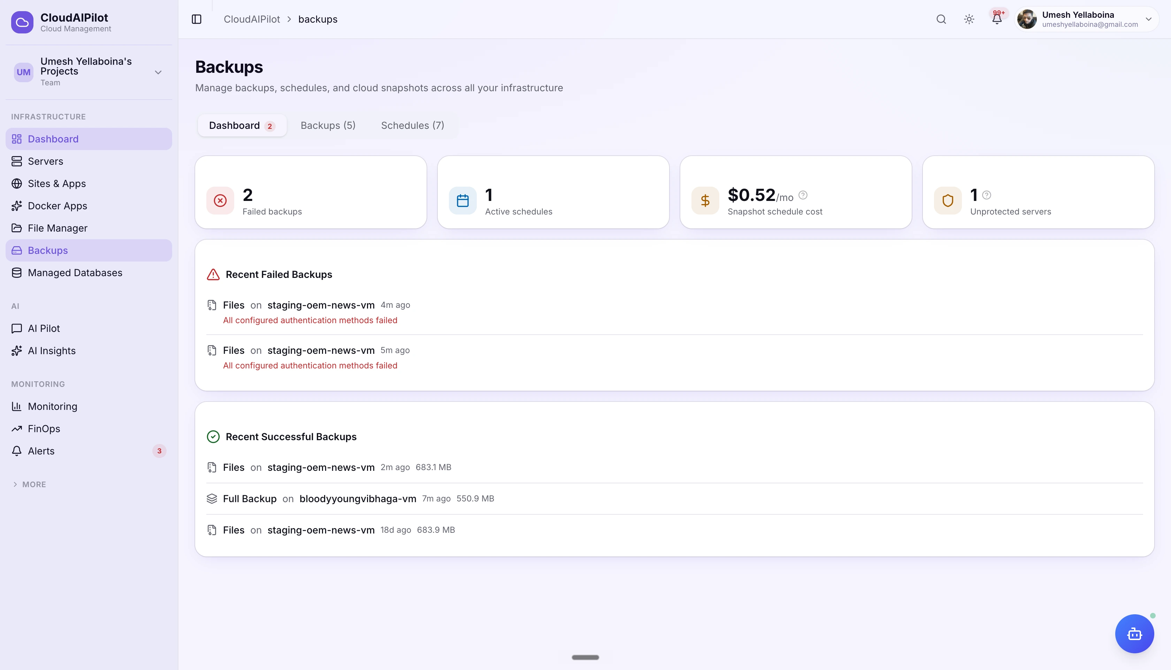Click staging-oem-news-vm in the 2m ago successful row

point(321,468)
